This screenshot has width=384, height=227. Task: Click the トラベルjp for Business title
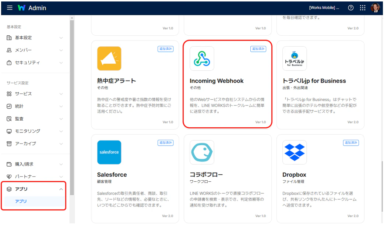[314, 81]
